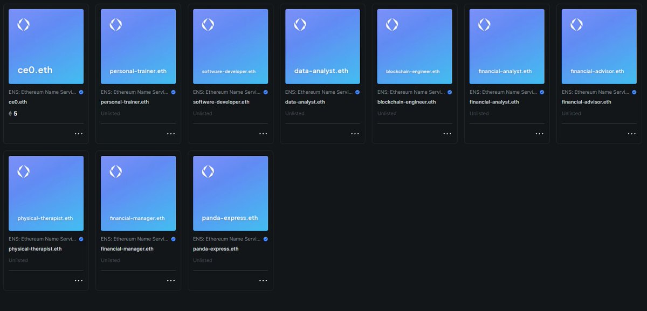647x311 pixels.
Task: Open ENS collection link on software-developer.eth card
Action: (227, 92)
